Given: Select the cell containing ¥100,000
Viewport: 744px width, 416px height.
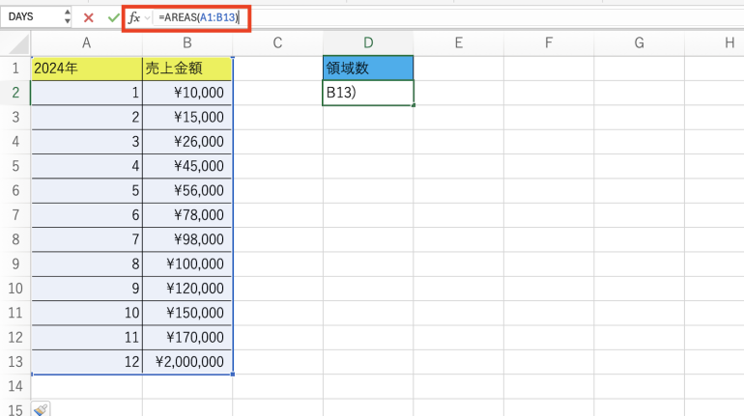Looking at the screenshot, I should [x=187, y=263].
